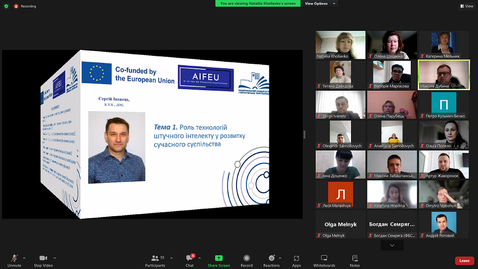Image resolution: width=478 pixels, height=269 pixels.
Task: Toggle Stop Video camera button
Action: click(x=43, y=258)
